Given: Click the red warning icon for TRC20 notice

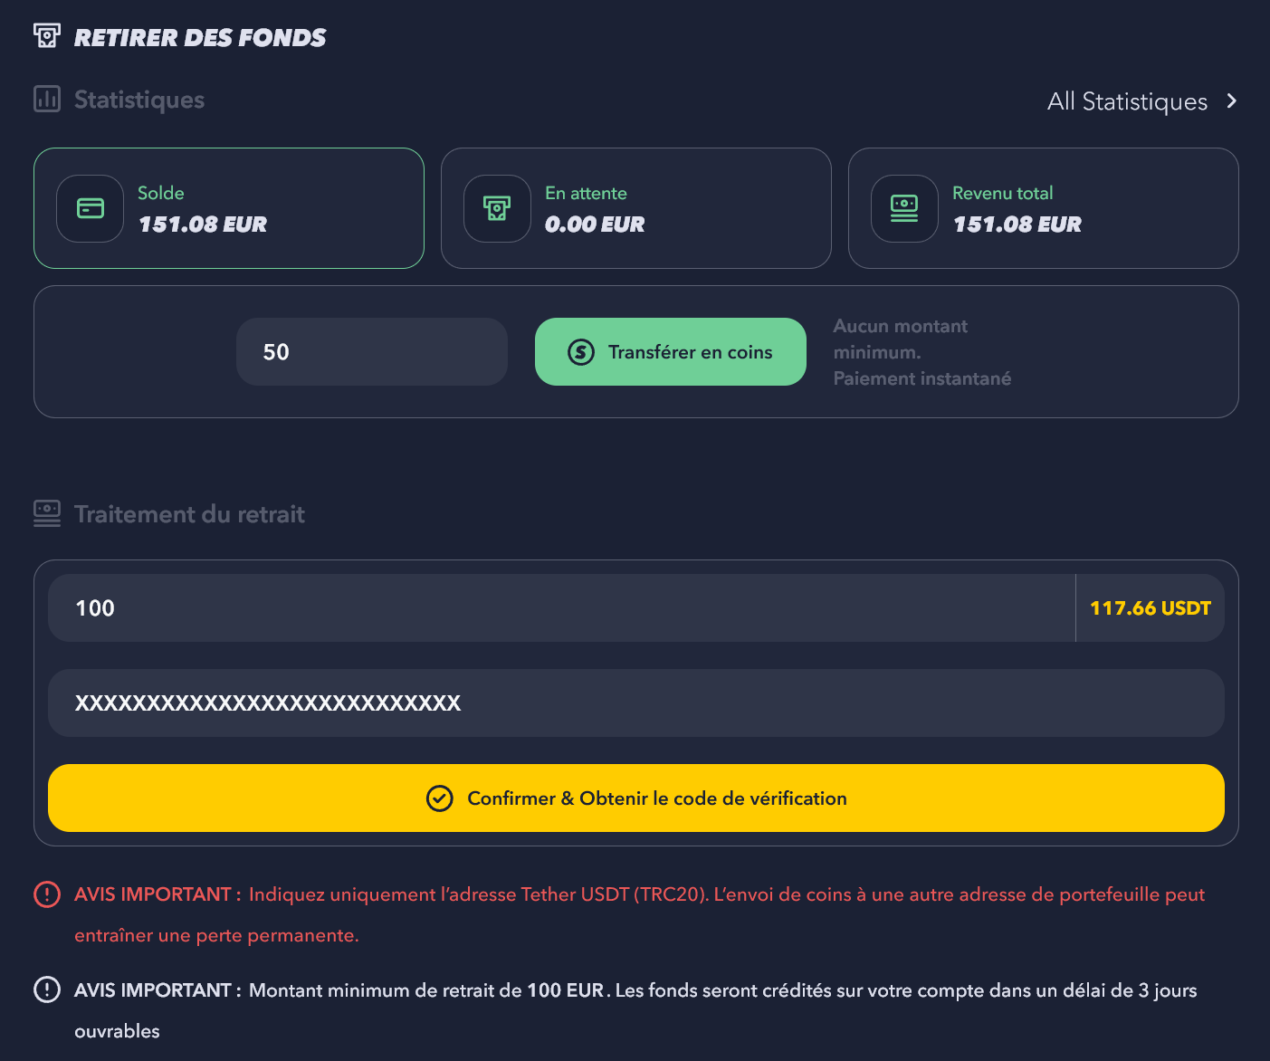Looking at the screenshot, I should coord(47,894).
